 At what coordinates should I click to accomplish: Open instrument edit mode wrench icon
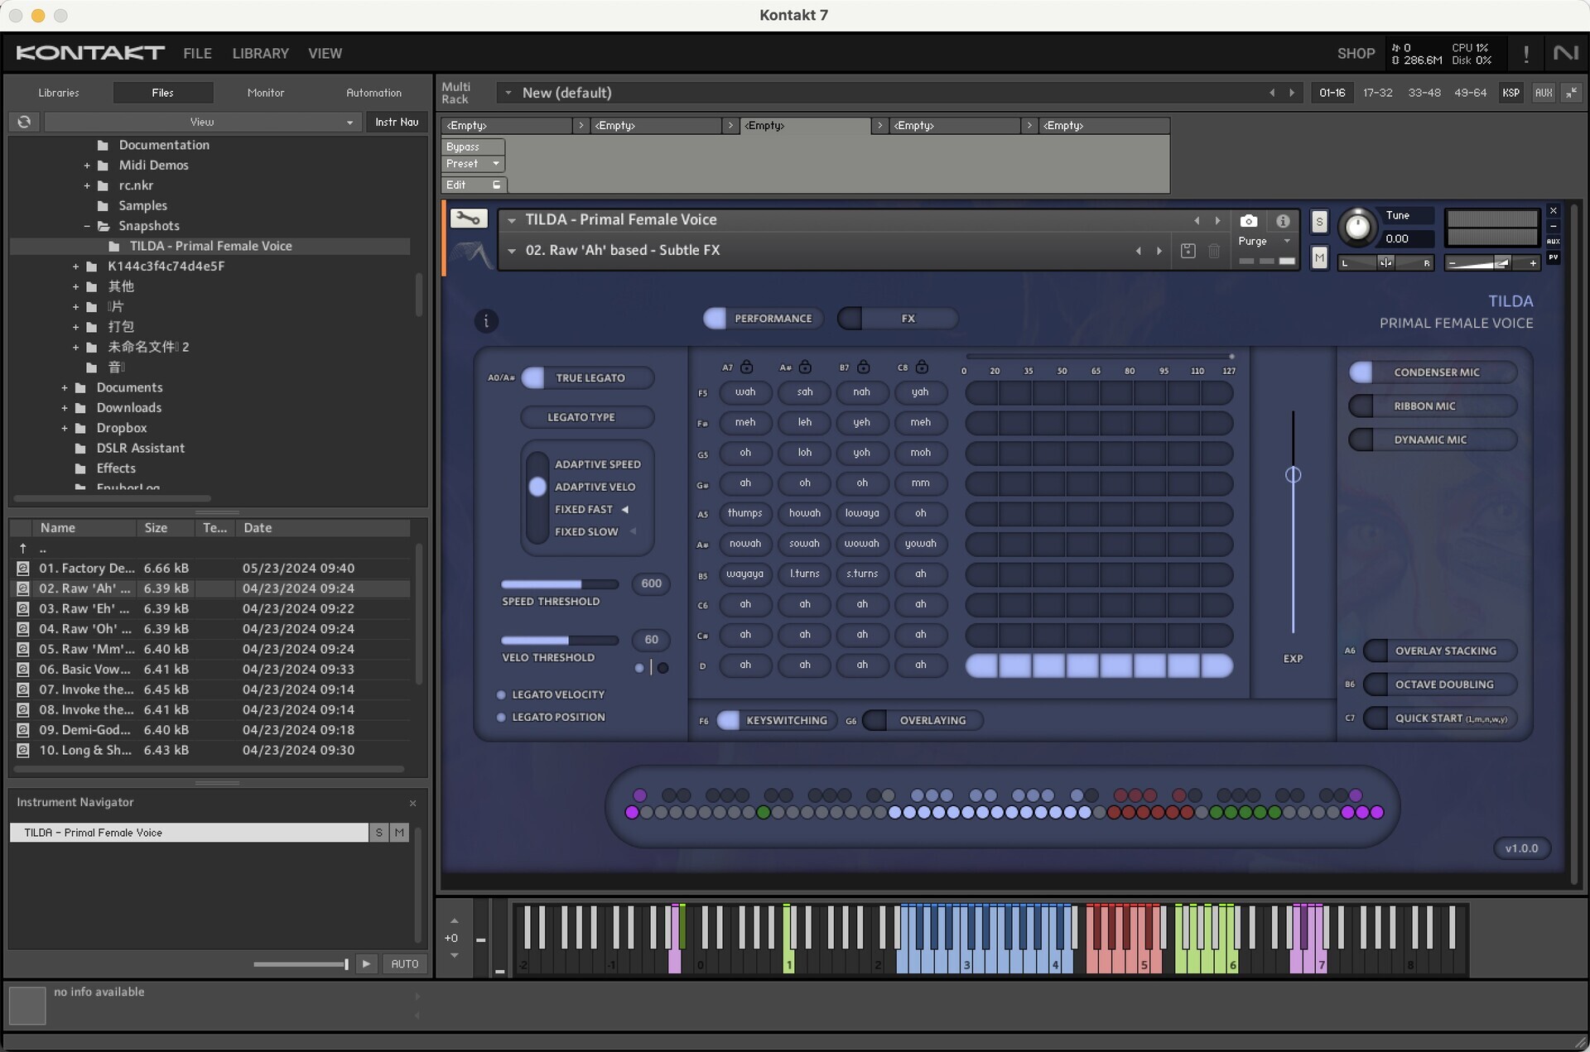pyautogui.click(x=468, y=219)
